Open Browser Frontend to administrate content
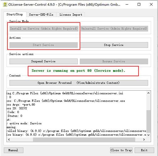 (79, 83)
